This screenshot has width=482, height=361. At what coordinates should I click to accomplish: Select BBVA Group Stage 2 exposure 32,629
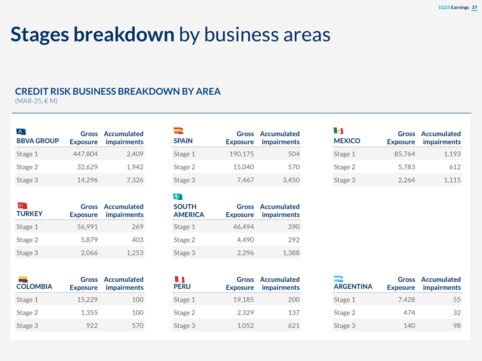(x=87, y=167)
